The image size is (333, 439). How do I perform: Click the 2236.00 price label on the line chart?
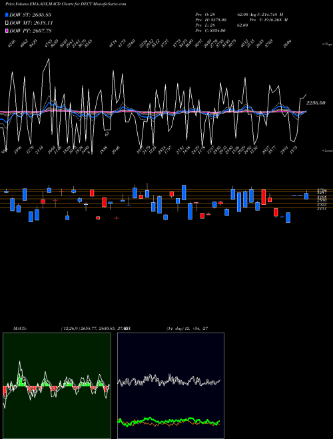(316, 103)
